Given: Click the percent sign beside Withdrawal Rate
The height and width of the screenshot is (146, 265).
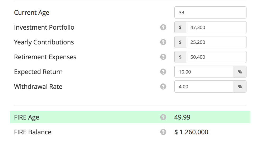Looking at the screenshot, I should tap(240, 86).
